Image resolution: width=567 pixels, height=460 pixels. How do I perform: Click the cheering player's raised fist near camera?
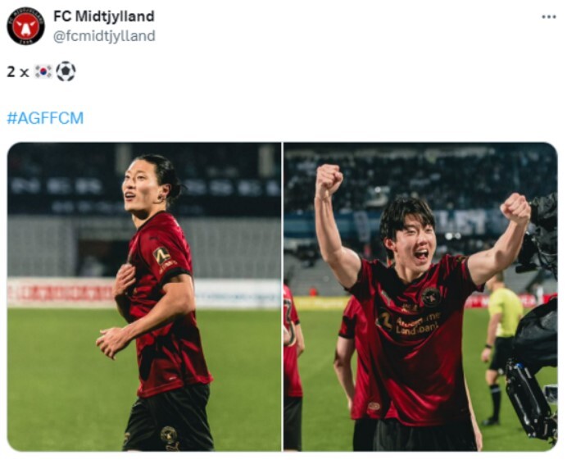point(515,209)
